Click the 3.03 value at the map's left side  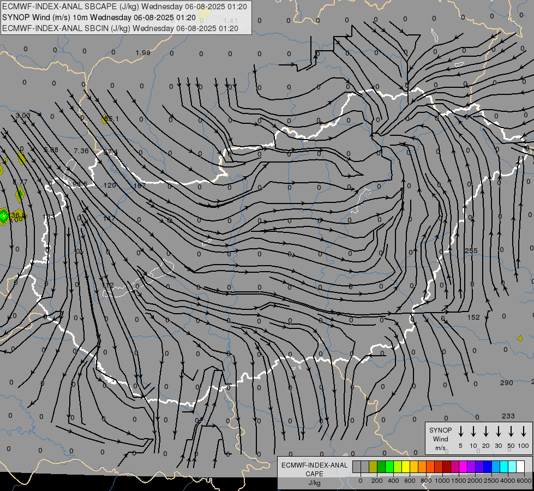(x=23, y=116)
